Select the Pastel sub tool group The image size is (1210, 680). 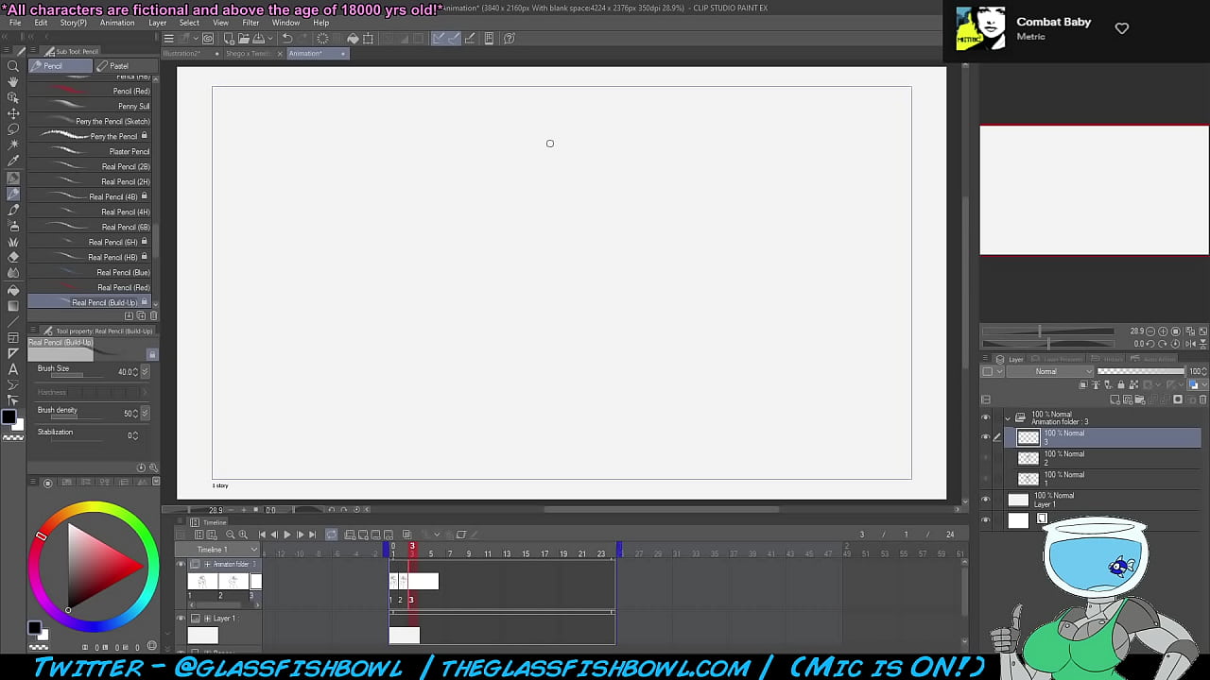[x=119, y=66]
